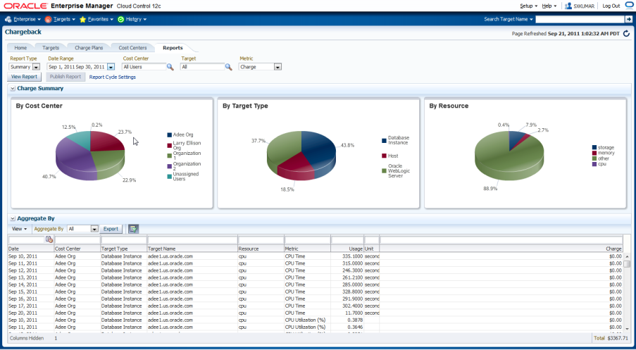The image size is (636, 350).
Task: Sort by the Cost Center column header
Action: coord(77,249)
